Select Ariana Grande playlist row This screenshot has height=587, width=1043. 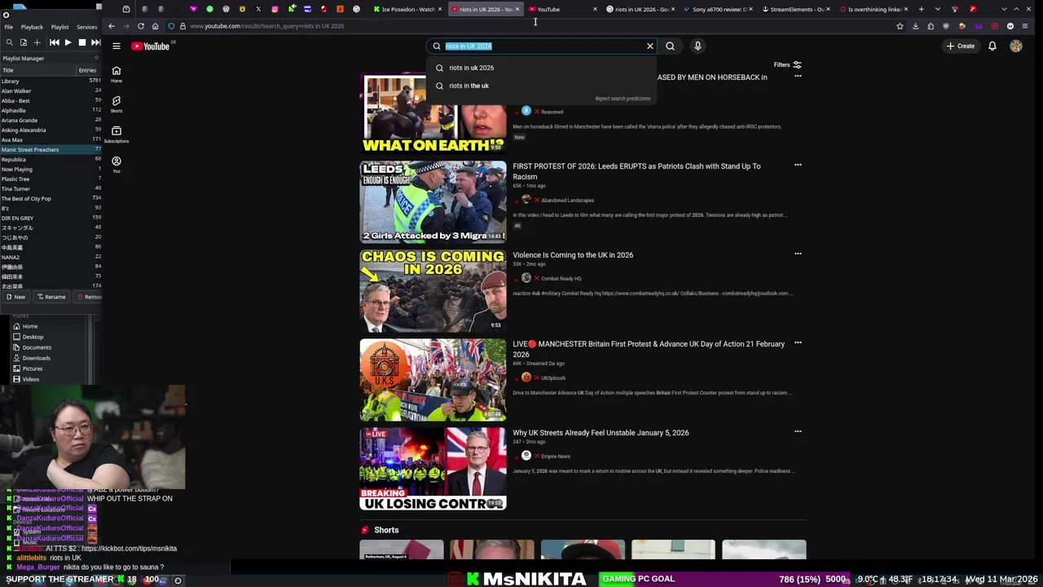[51, 120]
